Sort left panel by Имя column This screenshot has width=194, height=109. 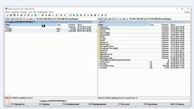31,25
